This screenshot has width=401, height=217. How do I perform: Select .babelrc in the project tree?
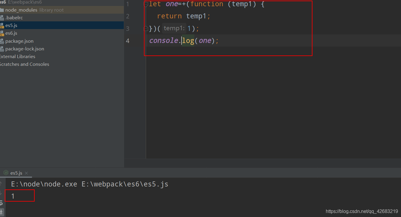point(62,17)
